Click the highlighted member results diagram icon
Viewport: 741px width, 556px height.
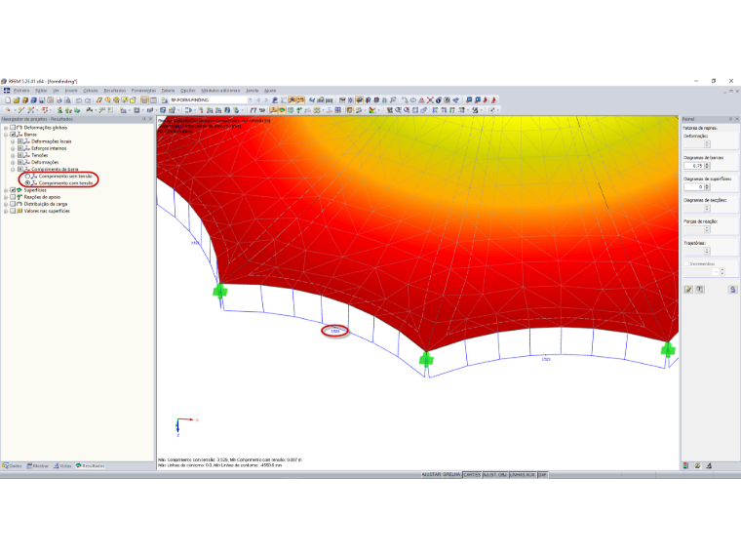point(274,110)
